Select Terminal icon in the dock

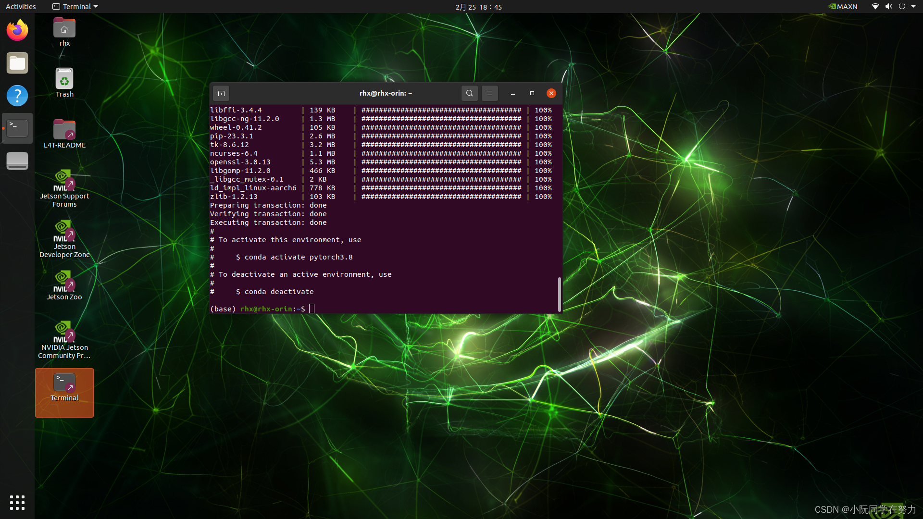coord(17,128)
